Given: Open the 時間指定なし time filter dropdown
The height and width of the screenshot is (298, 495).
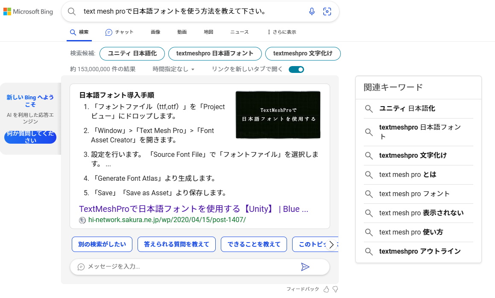Looking at the screenshot, I should click(173, 69).
